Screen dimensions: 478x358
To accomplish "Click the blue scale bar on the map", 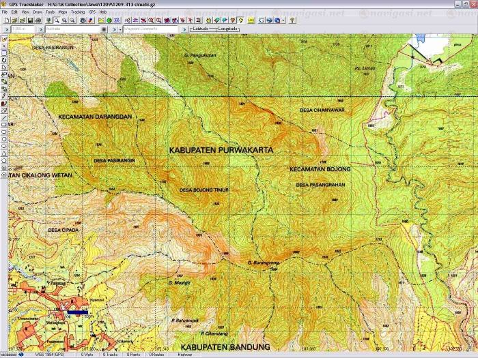I will click(78, 312).
